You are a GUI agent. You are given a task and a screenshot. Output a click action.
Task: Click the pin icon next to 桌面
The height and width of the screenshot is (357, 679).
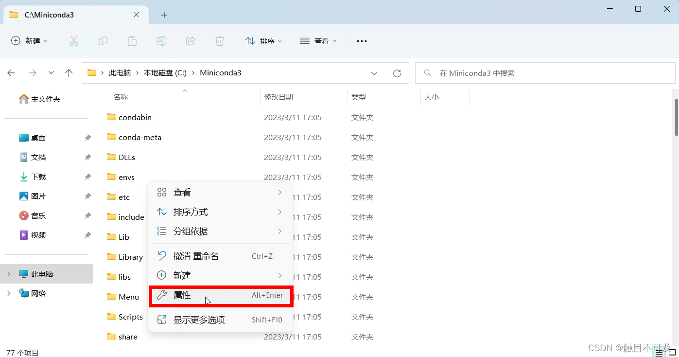87,138
